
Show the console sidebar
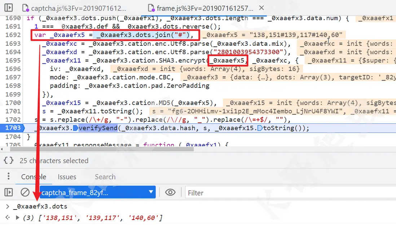coord(9,193)
